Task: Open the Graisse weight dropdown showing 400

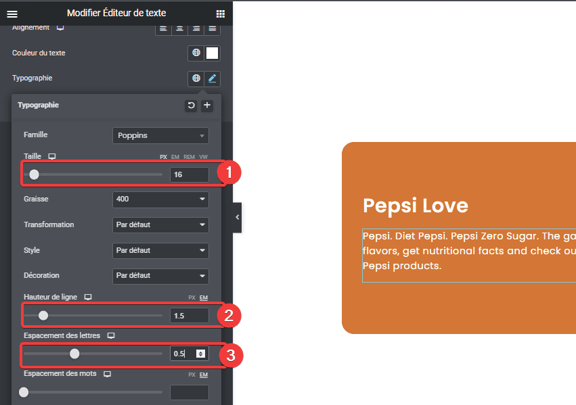Action: click(x=160, y=199)
